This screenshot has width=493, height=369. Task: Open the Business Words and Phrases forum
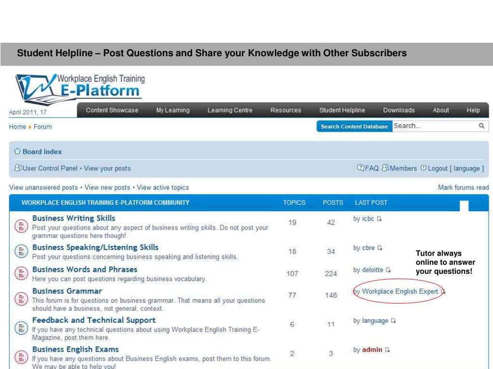click(x=84, y=270)
